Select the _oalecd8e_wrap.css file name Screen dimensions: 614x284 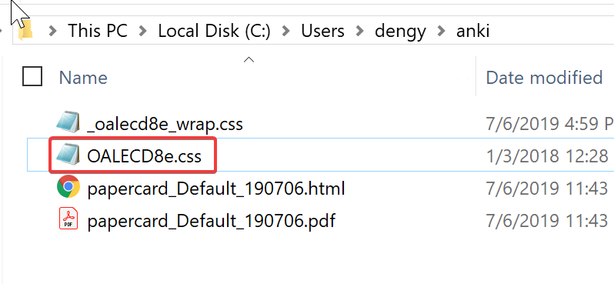(165, 124)
